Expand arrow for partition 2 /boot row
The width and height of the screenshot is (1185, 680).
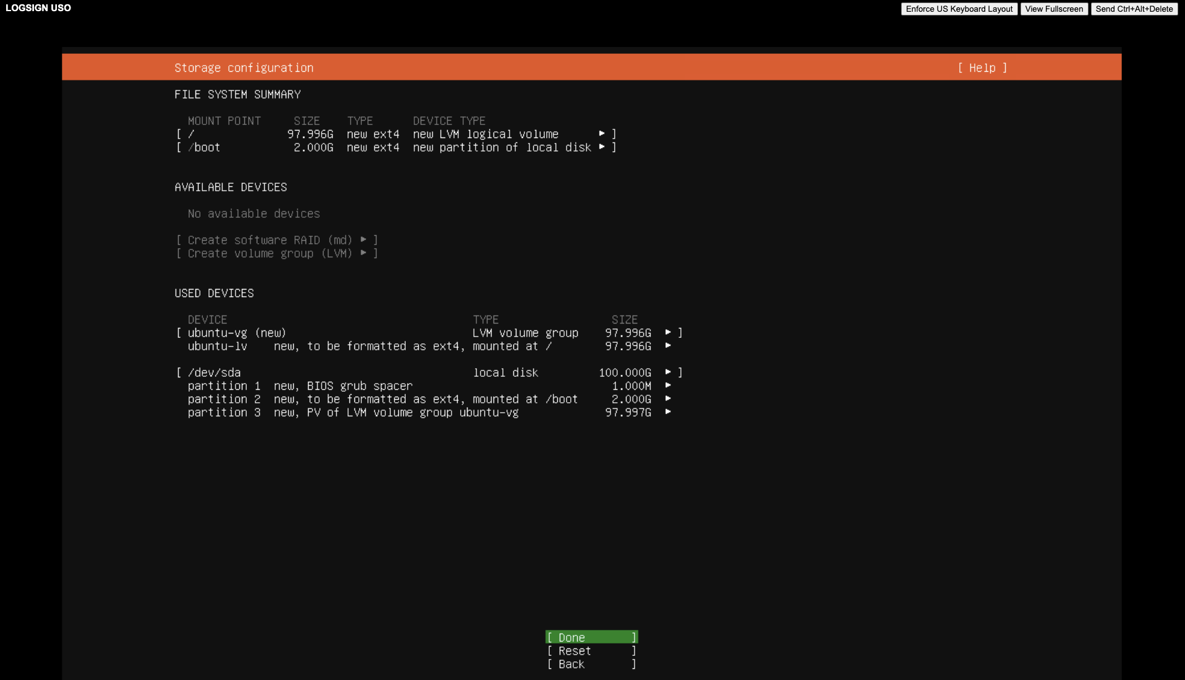pyautogui.click(x=668, y=398)
